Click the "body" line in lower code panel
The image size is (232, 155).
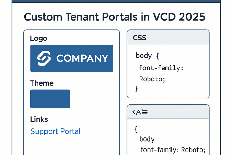pos(147,139)
